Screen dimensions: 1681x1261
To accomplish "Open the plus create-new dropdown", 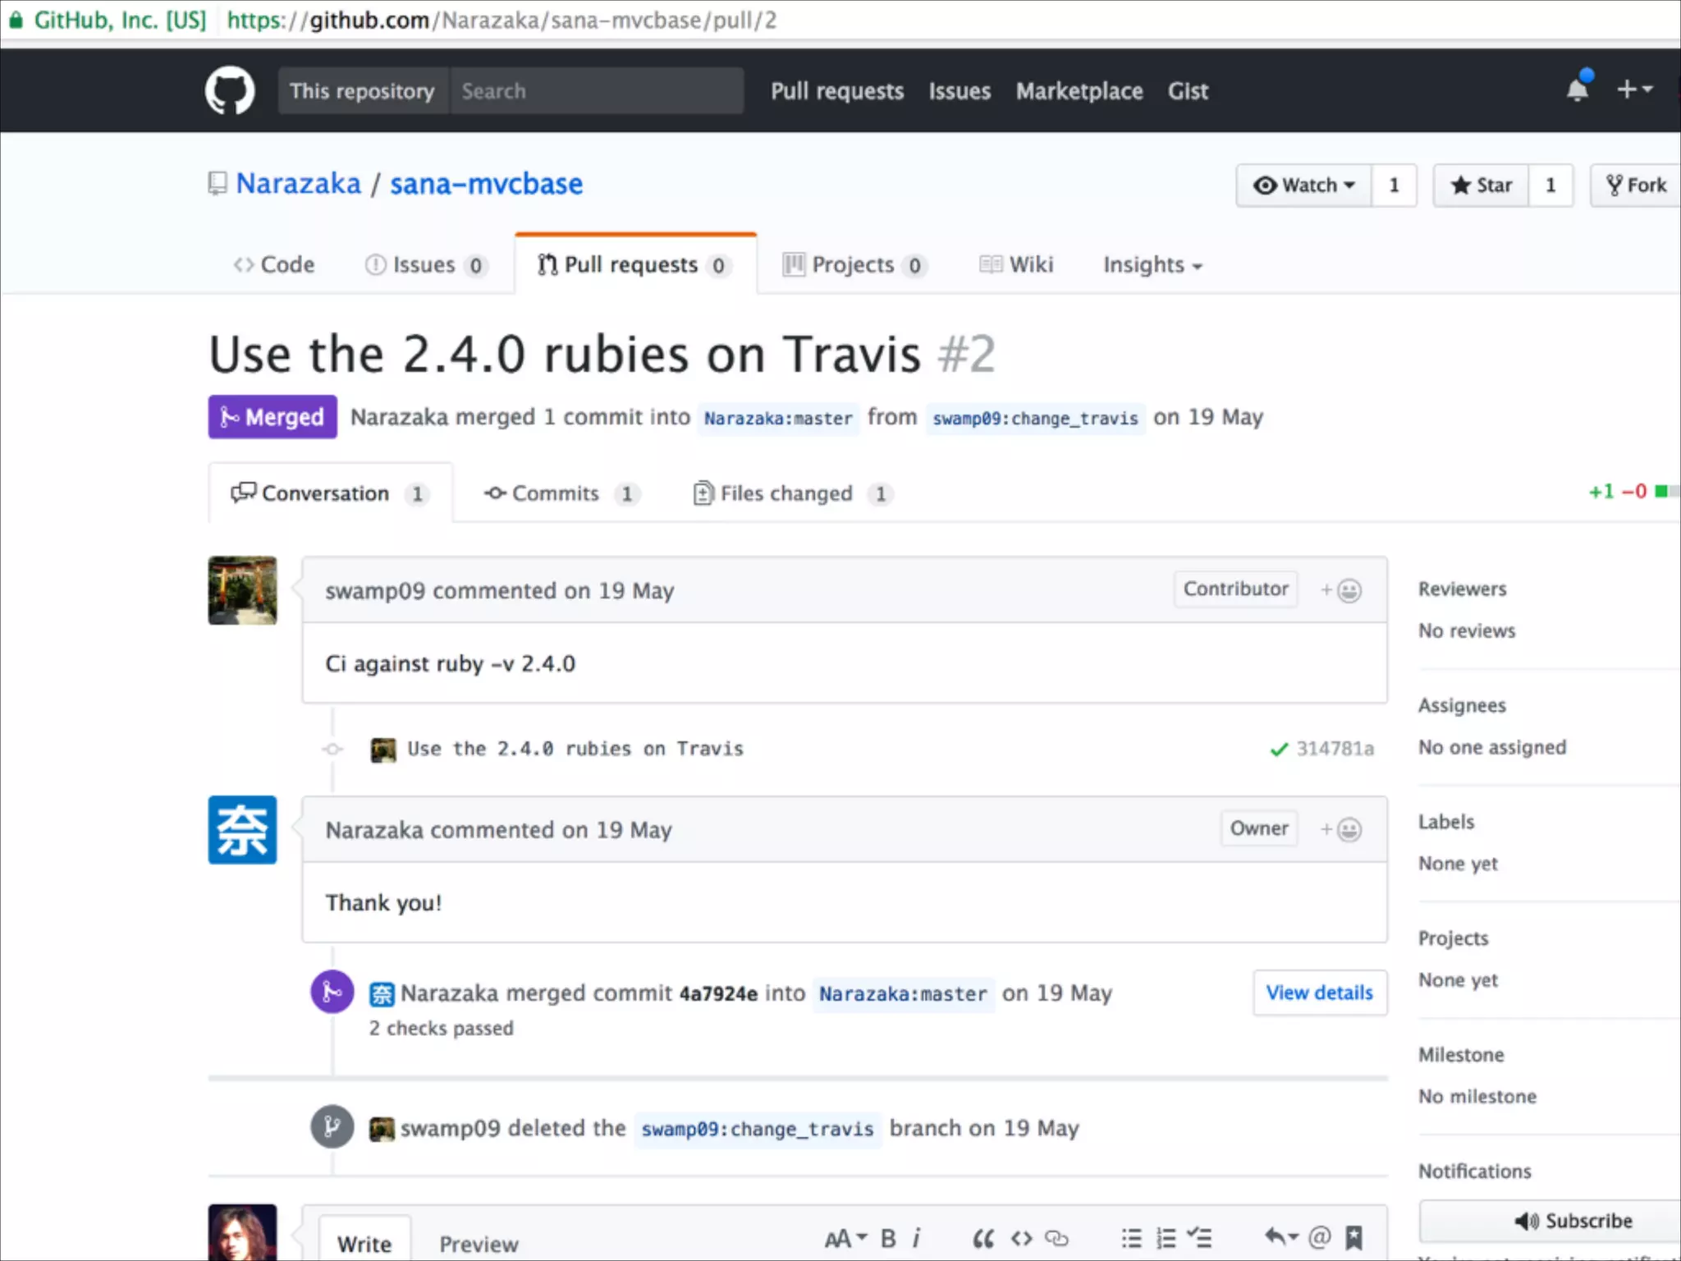I will pos(1634,89).
